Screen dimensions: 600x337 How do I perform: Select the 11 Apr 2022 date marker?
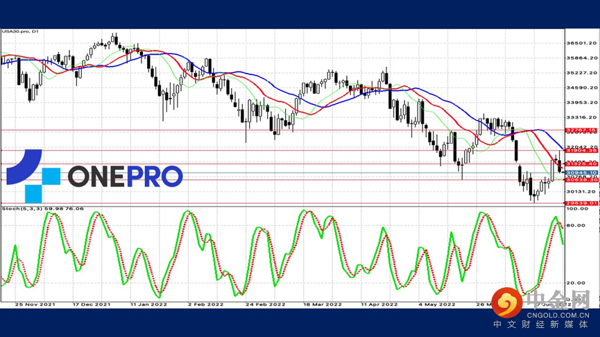(x=381, y=304)
